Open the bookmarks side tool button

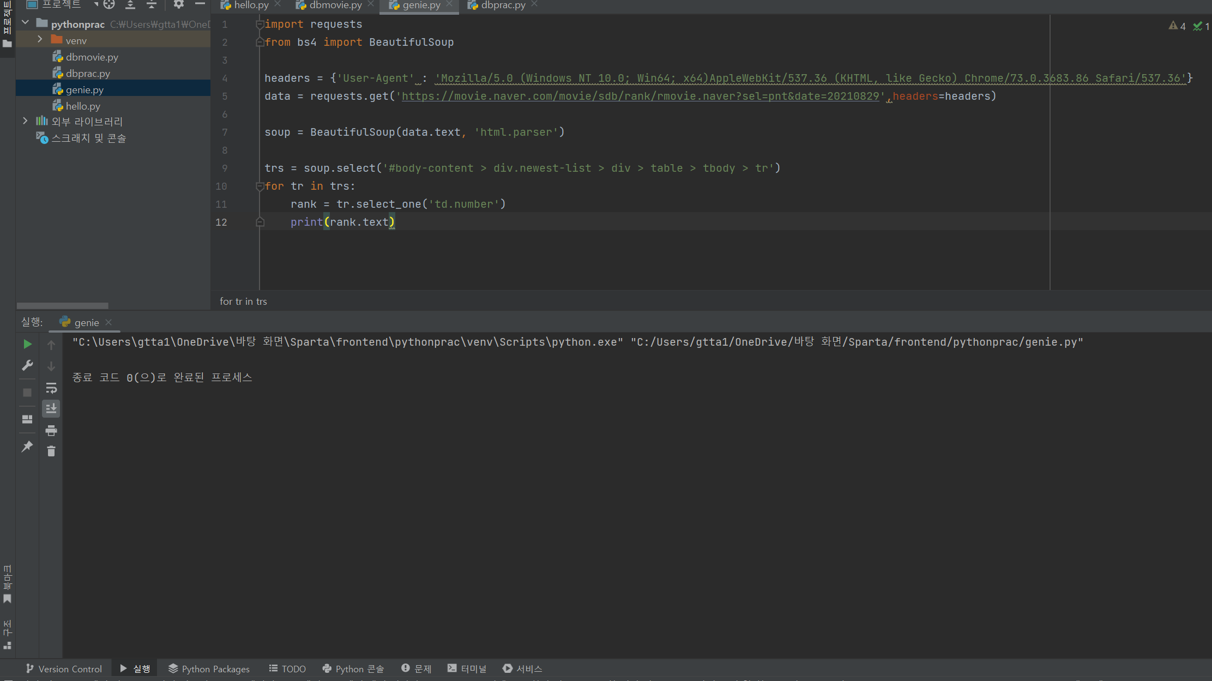7,584
